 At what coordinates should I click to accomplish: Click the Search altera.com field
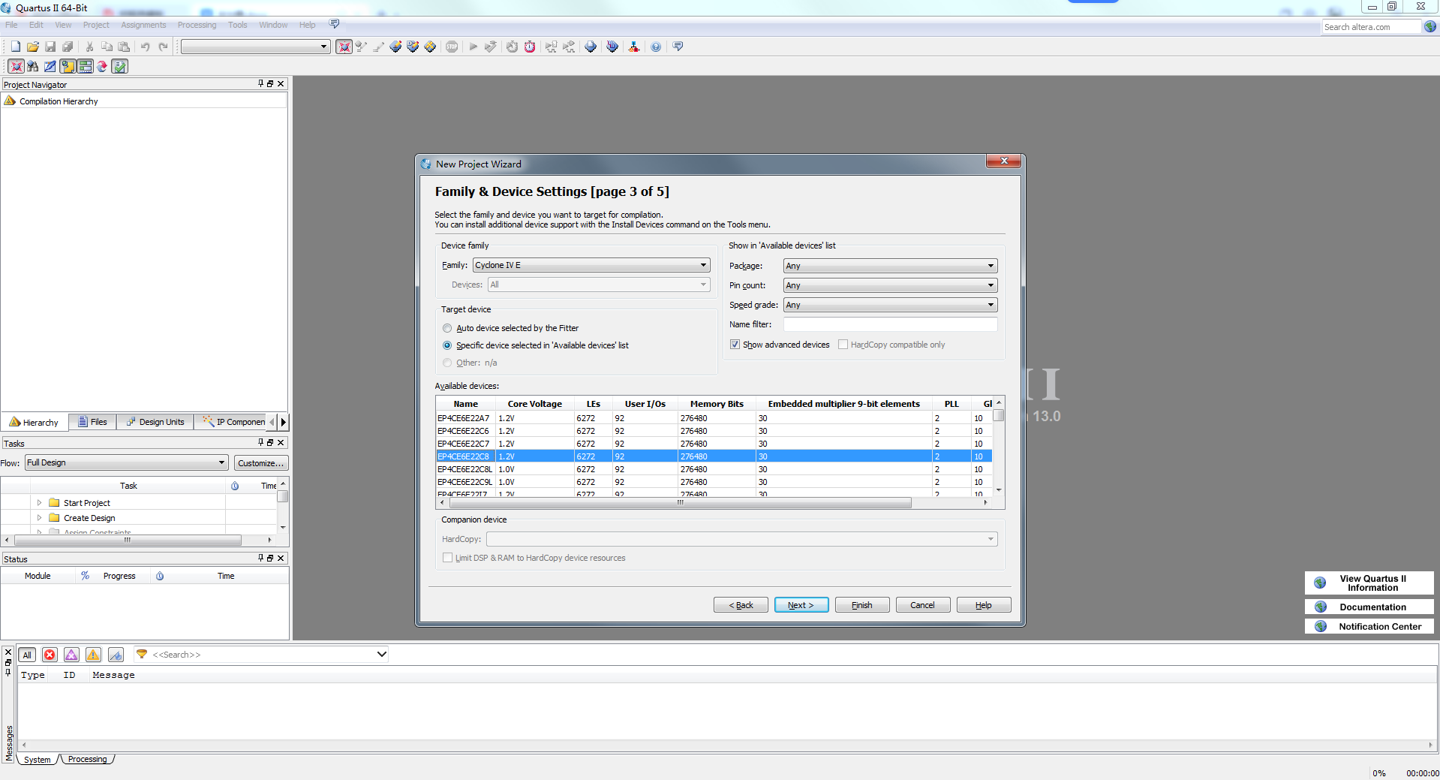click(1371, 27)
